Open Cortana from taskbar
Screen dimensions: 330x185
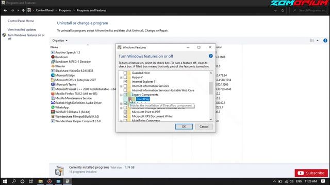(x=22, y=181)
